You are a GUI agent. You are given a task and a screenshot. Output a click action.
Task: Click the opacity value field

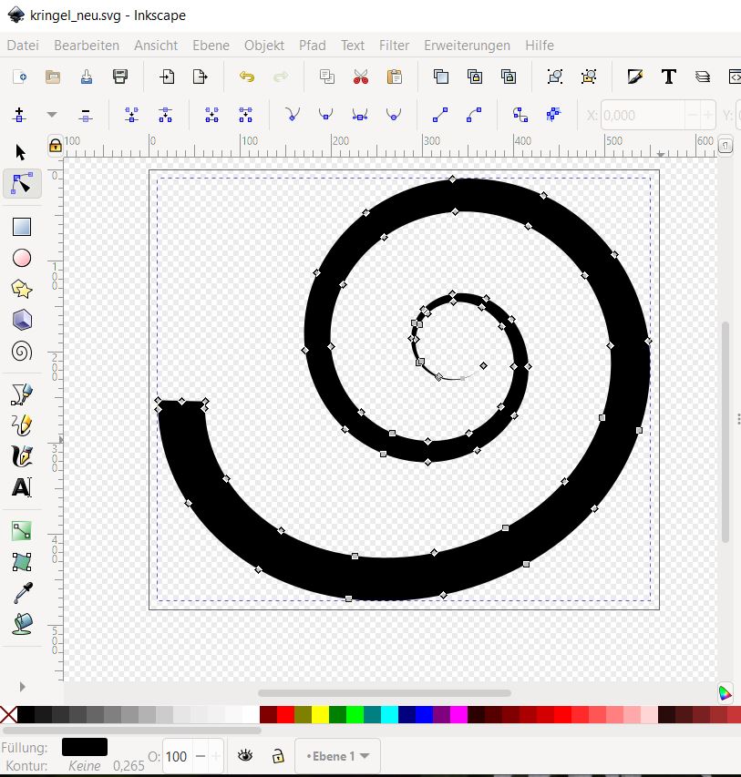point(177,756)
